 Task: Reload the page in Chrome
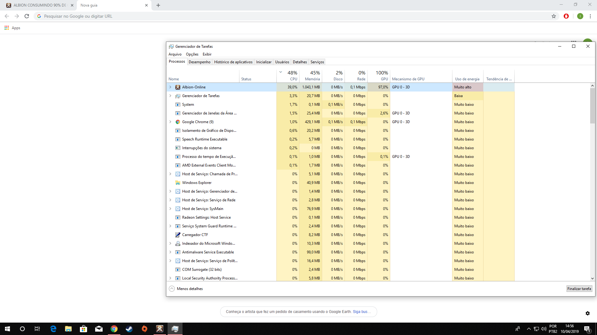[x=27, y=16]
